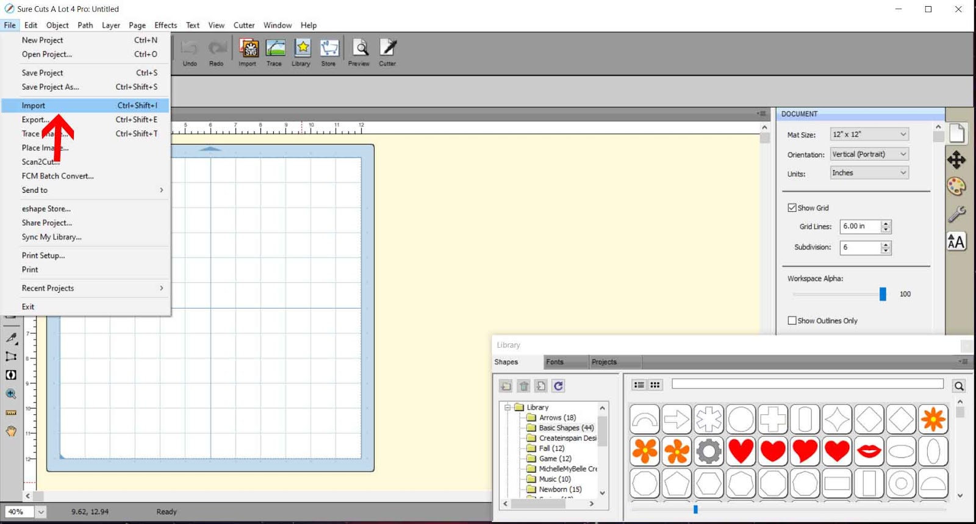Open the Document page panel icon
The height and width of the screenshot is (524, 976).
pyautogui.click(x=956, y=133)
